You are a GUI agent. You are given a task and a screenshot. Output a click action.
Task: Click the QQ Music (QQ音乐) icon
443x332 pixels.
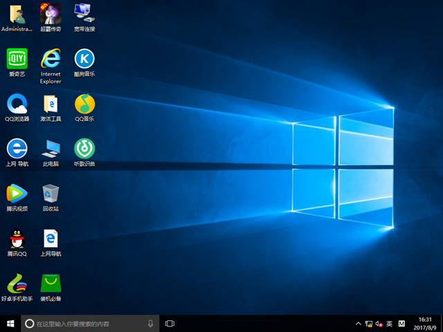click(84, 104)
